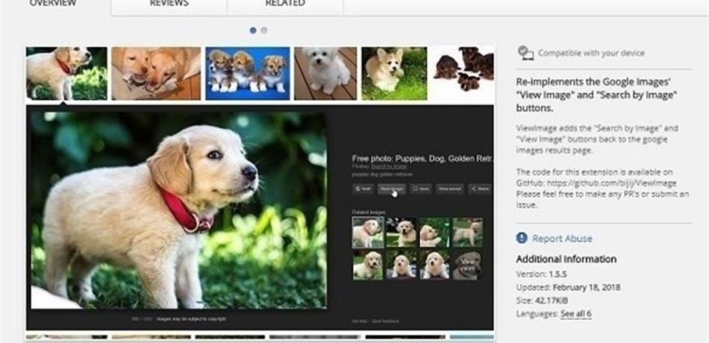This screenshot has width=709, height=343.
Task: Click the View saved button
Action: tap(449, 189)
